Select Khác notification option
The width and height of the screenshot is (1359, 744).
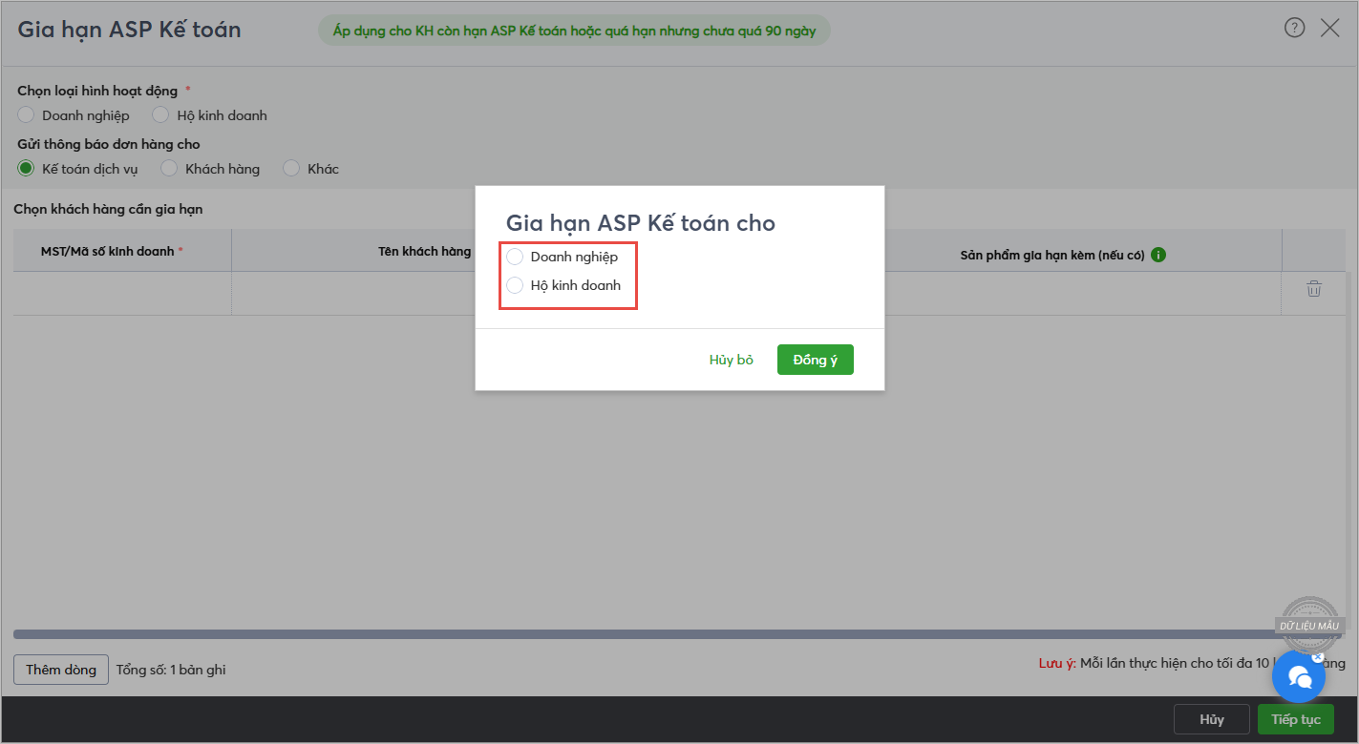tap(291, 169)
